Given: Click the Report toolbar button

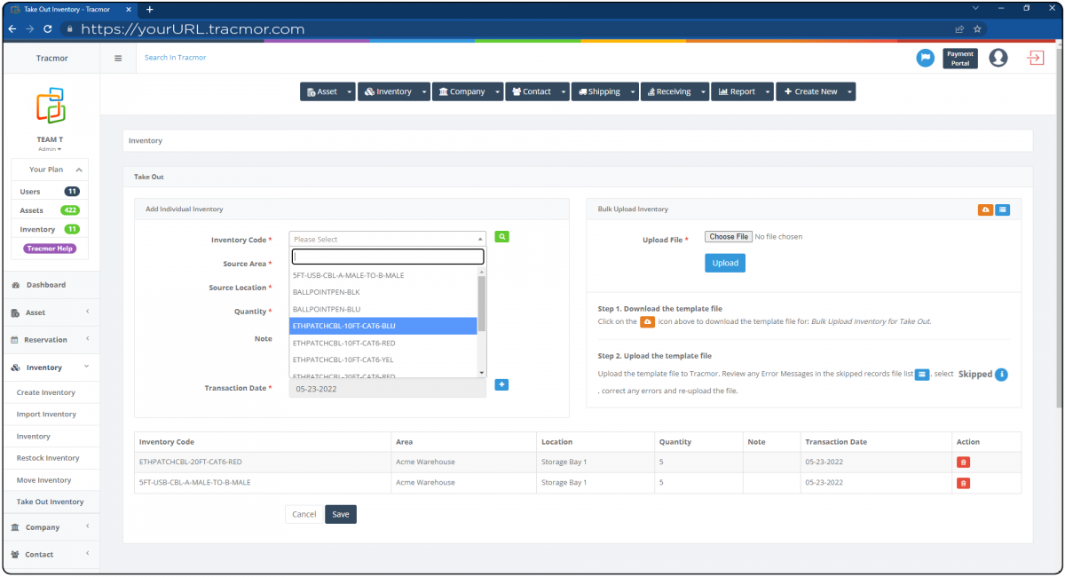Looking at the screenshot, I should pyautogui.click(x=737, y=91).
